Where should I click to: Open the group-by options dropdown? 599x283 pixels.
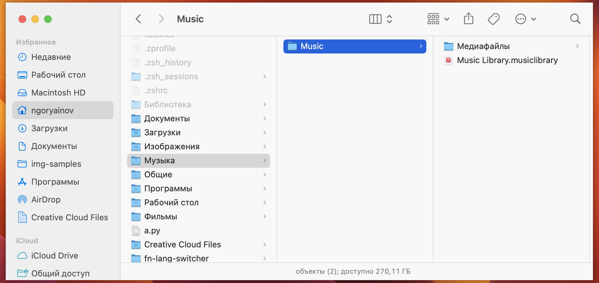(438, 19)
